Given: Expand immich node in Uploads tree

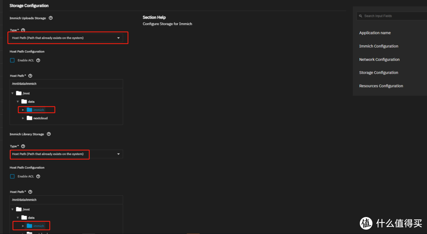Looking at the screenshot, I should (23, 110).
